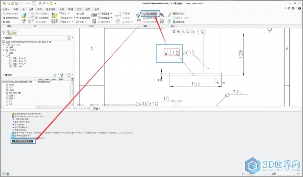This screenshot has height=177, width=303.
Task: Click the search magnifier icon at top right
Action: click(289, 8)
